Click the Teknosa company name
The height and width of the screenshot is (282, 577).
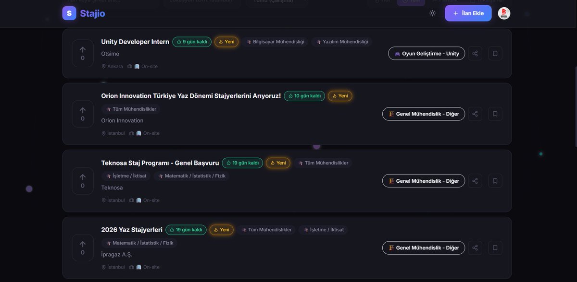tap(112, 188)
